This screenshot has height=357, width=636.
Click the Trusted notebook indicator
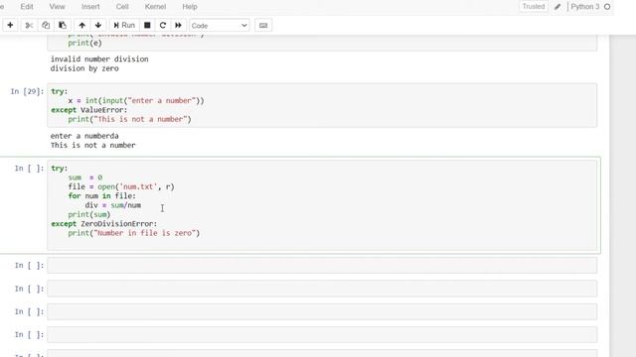pos(534,7)
